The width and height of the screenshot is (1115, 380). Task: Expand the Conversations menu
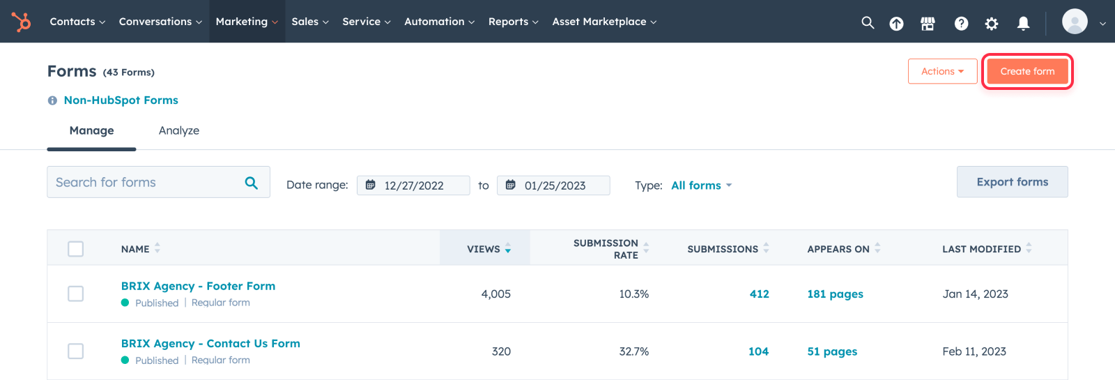point(160,22)
